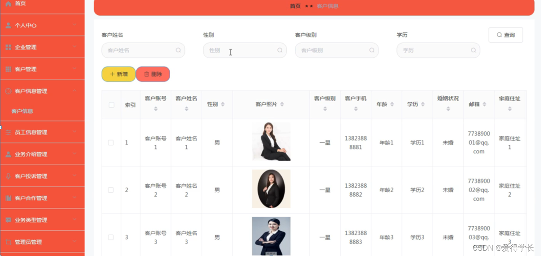Image resolution: width=541 pixels, height=256 pixels.
Task: Go to 首页 via the breadcrumb
Action: pyautogui.click(x=295, y=6)
